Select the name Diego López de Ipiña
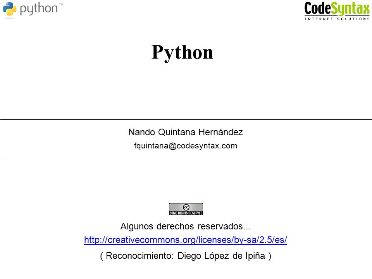372x279 pixels. [221, 256]
